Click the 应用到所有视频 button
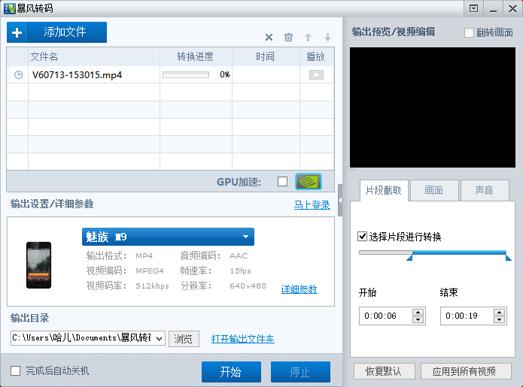Screen dimensions: 523x387 pyautogui.click(x=466, y=371)
